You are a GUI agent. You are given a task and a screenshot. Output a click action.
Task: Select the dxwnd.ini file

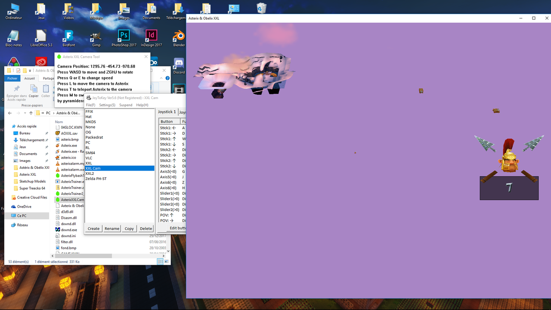click(68, 236)
